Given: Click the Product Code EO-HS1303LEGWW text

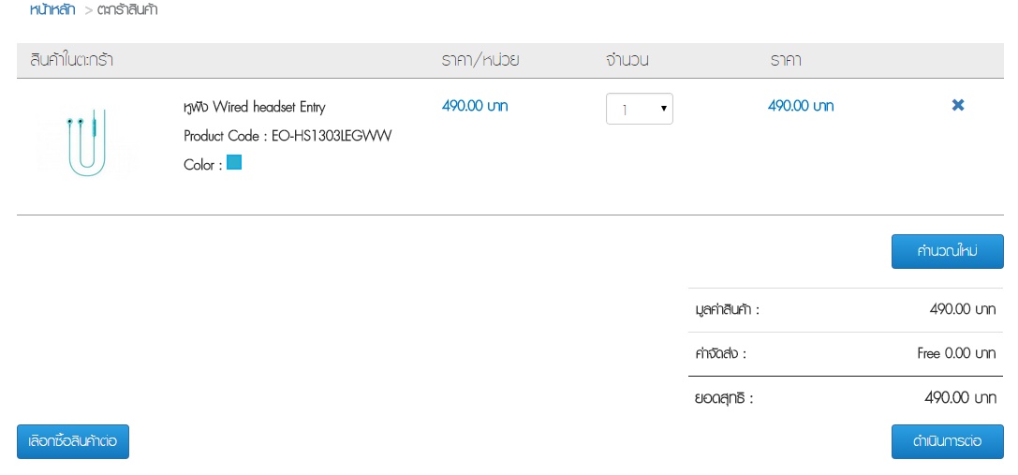Looking at the screenshot, I should click(x=288, y=136).
